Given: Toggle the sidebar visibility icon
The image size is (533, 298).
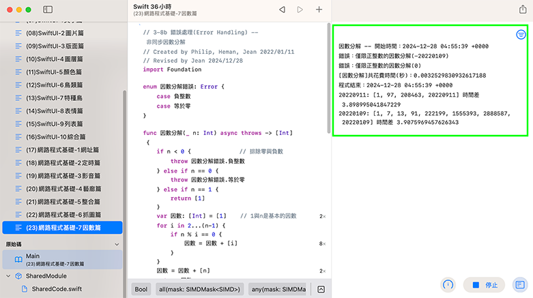Looking at the screenshot, I should coord(47,10).
